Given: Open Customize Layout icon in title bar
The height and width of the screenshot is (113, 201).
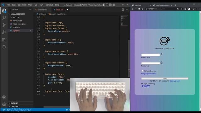Looking at the screenshot, I should point(114,5).
